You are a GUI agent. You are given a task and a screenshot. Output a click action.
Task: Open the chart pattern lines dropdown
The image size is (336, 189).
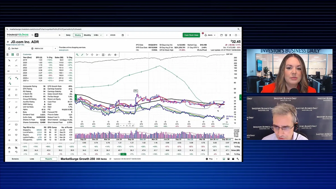tap(98, 55)
